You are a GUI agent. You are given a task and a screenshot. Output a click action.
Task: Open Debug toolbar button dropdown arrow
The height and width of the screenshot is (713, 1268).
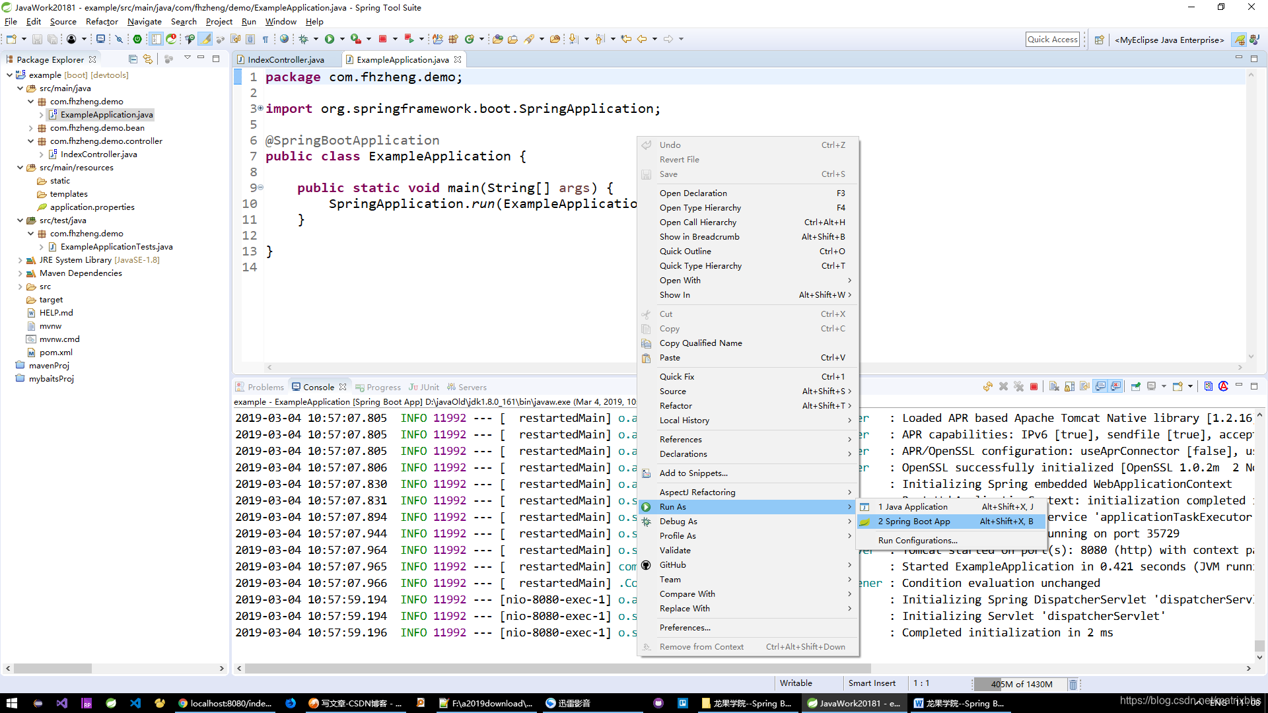coord(316,39)
